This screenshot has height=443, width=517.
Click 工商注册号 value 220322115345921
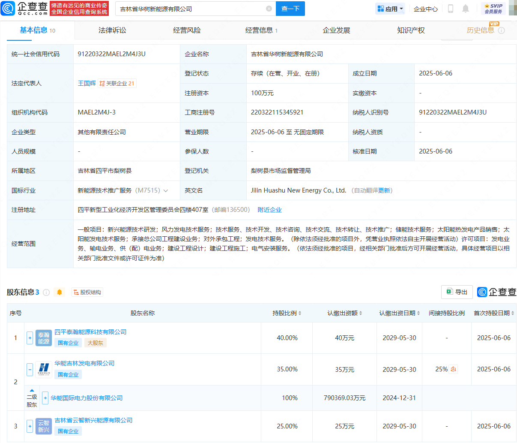point(277,112)
